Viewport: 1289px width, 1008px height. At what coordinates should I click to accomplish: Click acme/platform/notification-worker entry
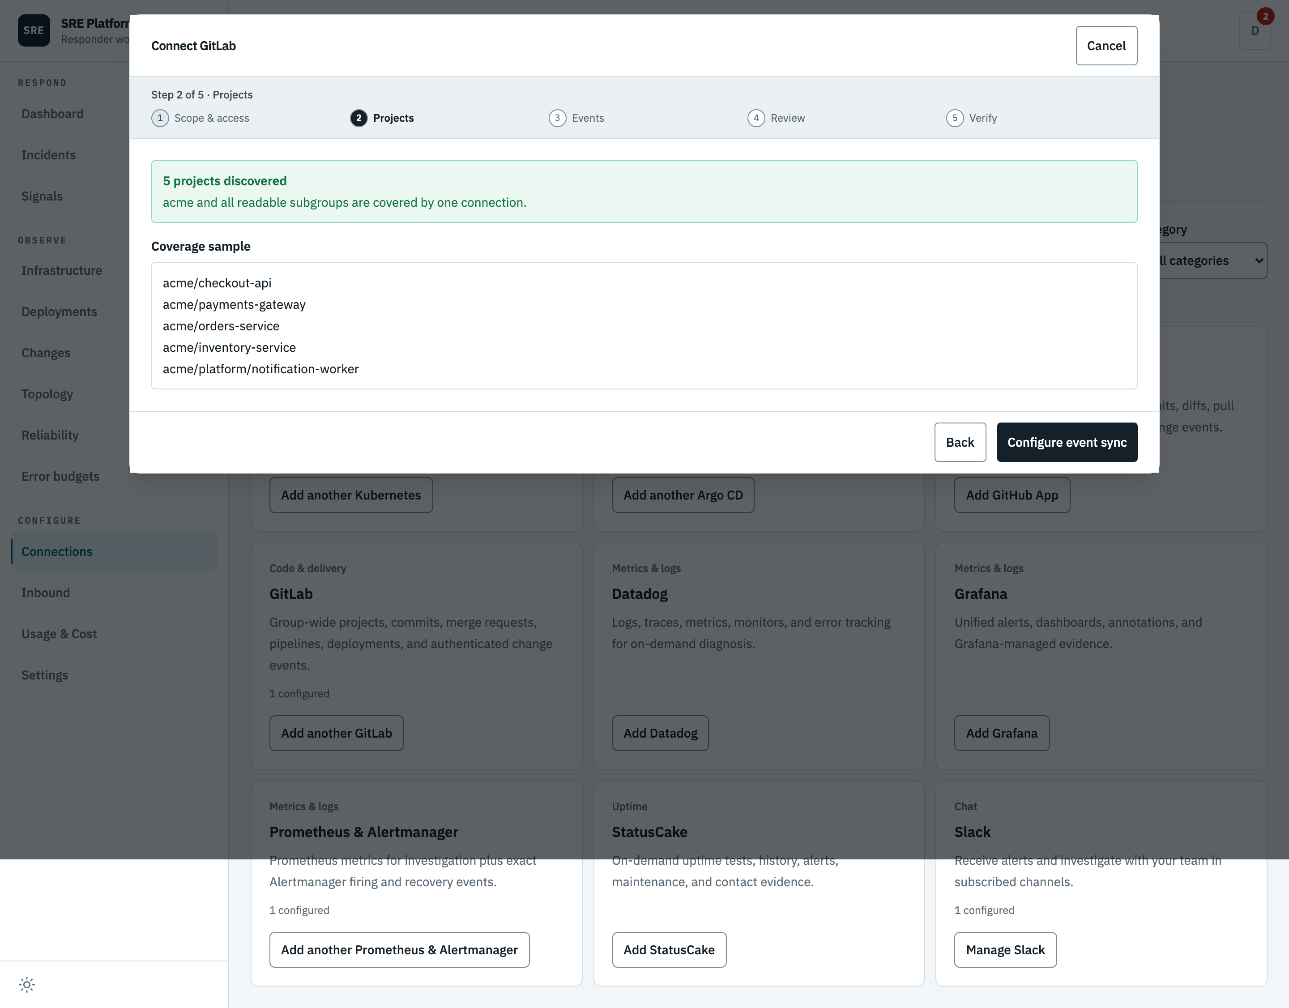pyautogui.click(x=261, y=369)
